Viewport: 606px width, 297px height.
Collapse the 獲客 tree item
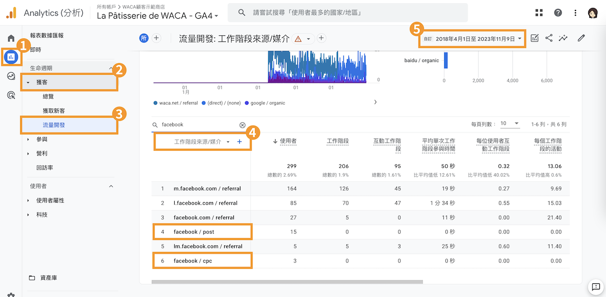click(29, 82)
